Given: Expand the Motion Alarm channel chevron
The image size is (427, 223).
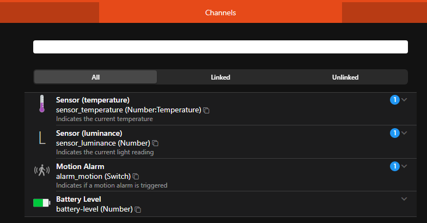Looking at the screenshot, I should point(404,166).
